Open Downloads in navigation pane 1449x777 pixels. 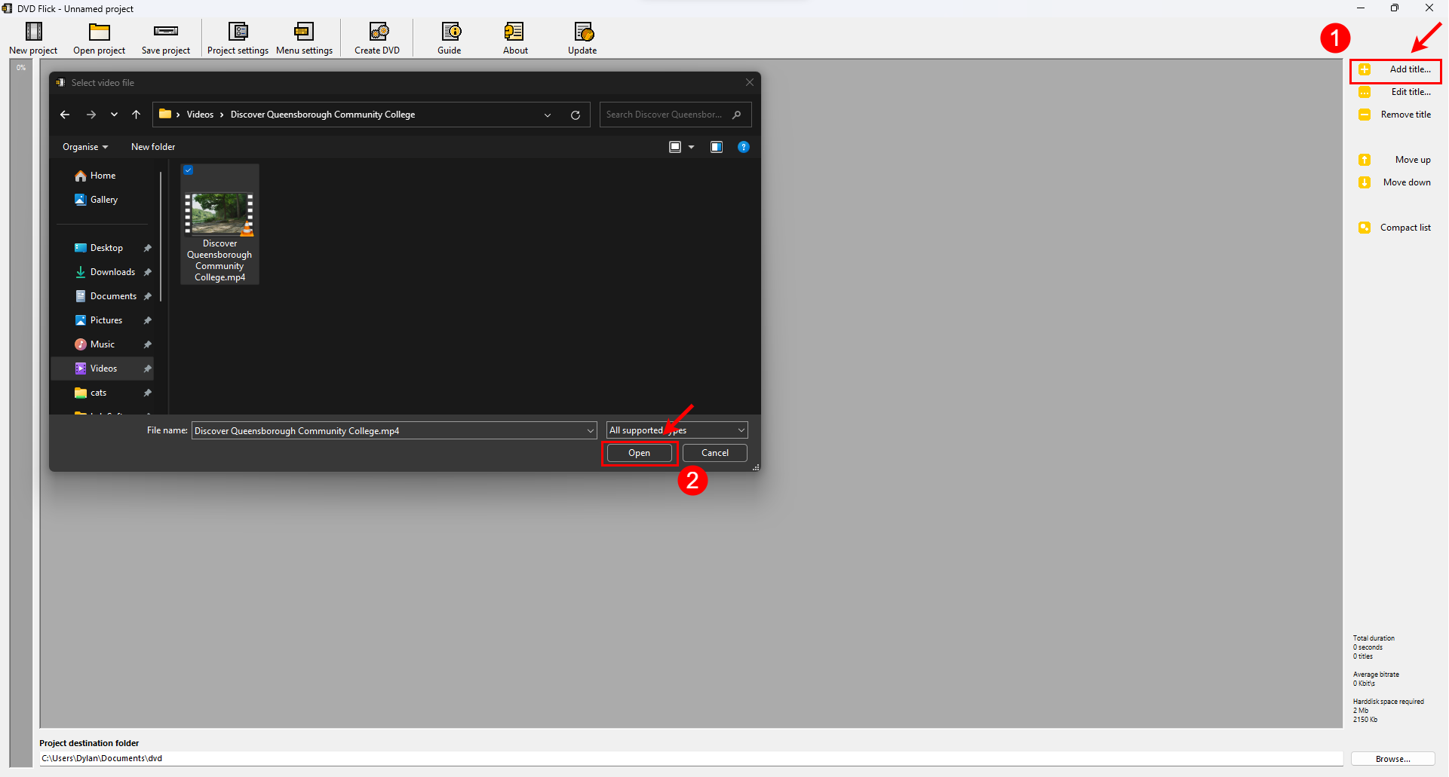106,272
